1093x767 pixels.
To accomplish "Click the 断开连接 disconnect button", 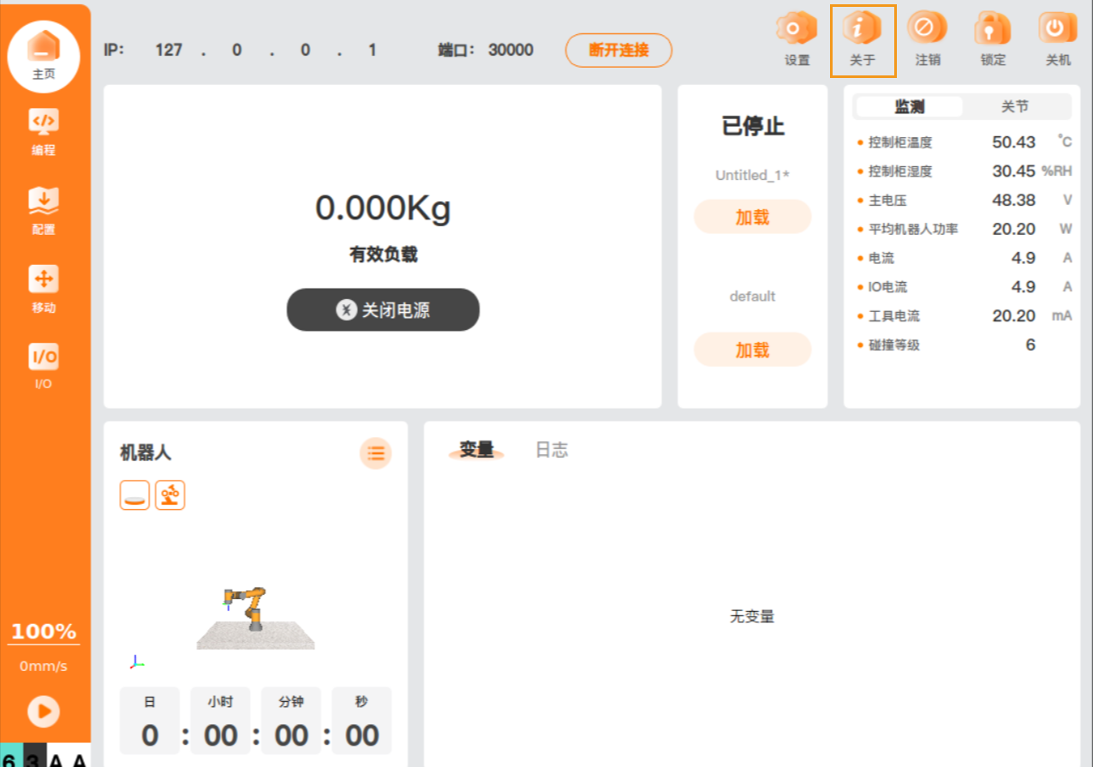I will click(618, 50).
